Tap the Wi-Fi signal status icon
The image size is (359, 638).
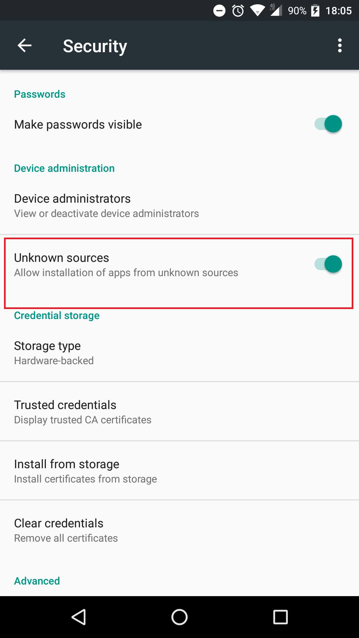tap(257, 11)
